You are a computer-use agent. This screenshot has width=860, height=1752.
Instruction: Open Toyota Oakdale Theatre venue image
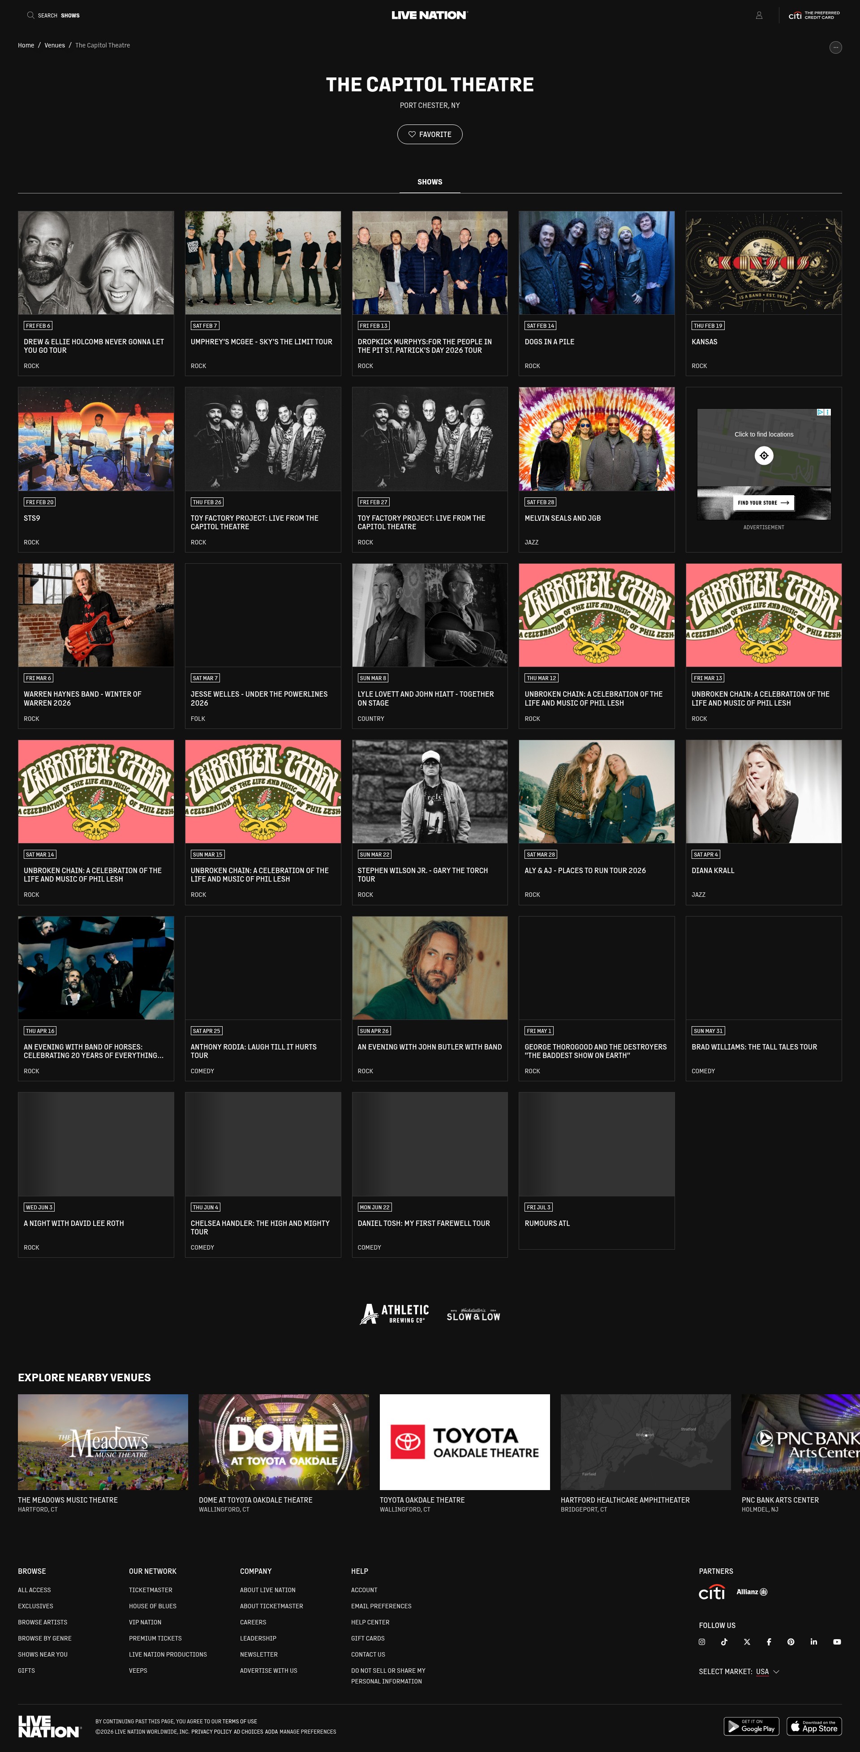(464, 1442)
